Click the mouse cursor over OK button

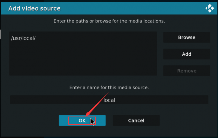coord(92,122)
